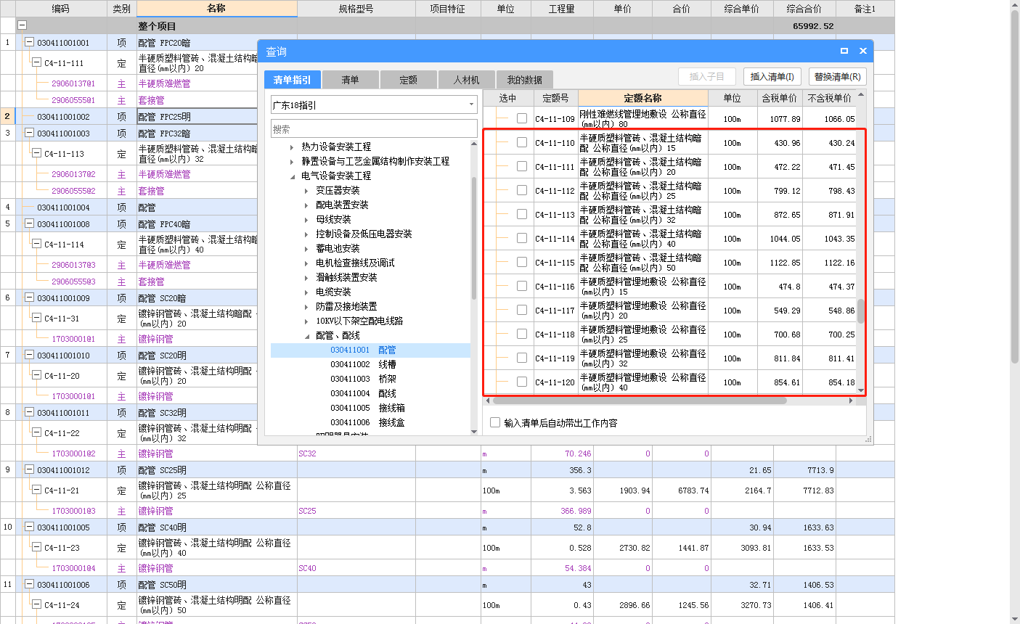Expand the 电缆安装 tree node
The width and height of the screenshot is (1020, 624).
coord(307,292)
